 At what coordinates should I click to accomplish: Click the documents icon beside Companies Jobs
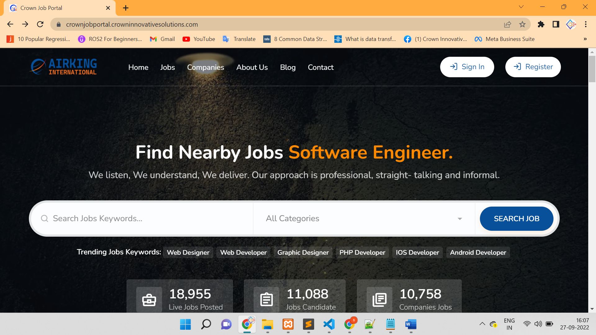[x=379, y=300]
